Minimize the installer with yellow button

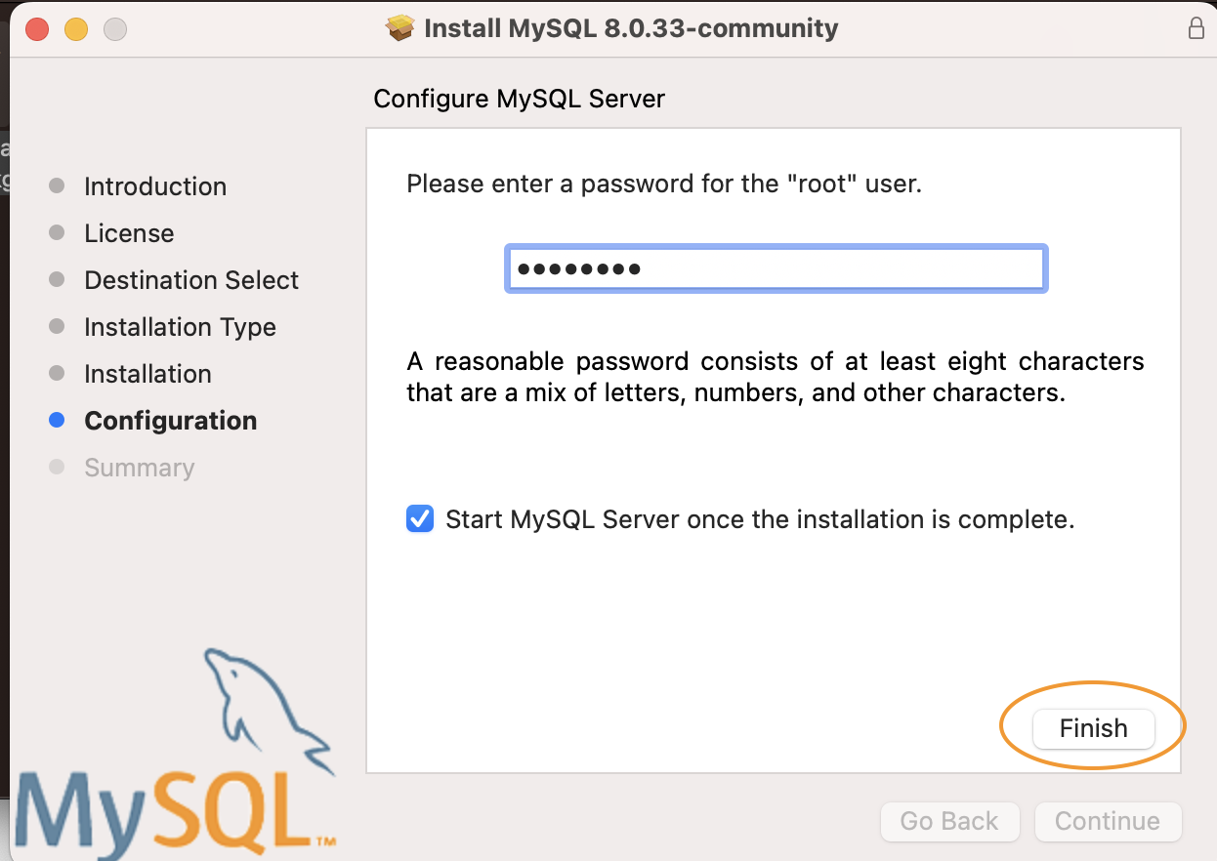(x=76, y=29)
